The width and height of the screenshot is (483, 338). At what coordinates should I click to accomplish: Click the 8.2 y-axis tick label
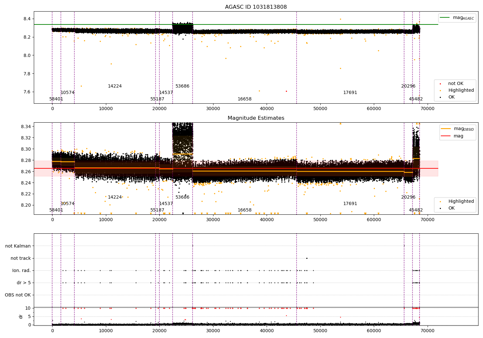[27, 37]
